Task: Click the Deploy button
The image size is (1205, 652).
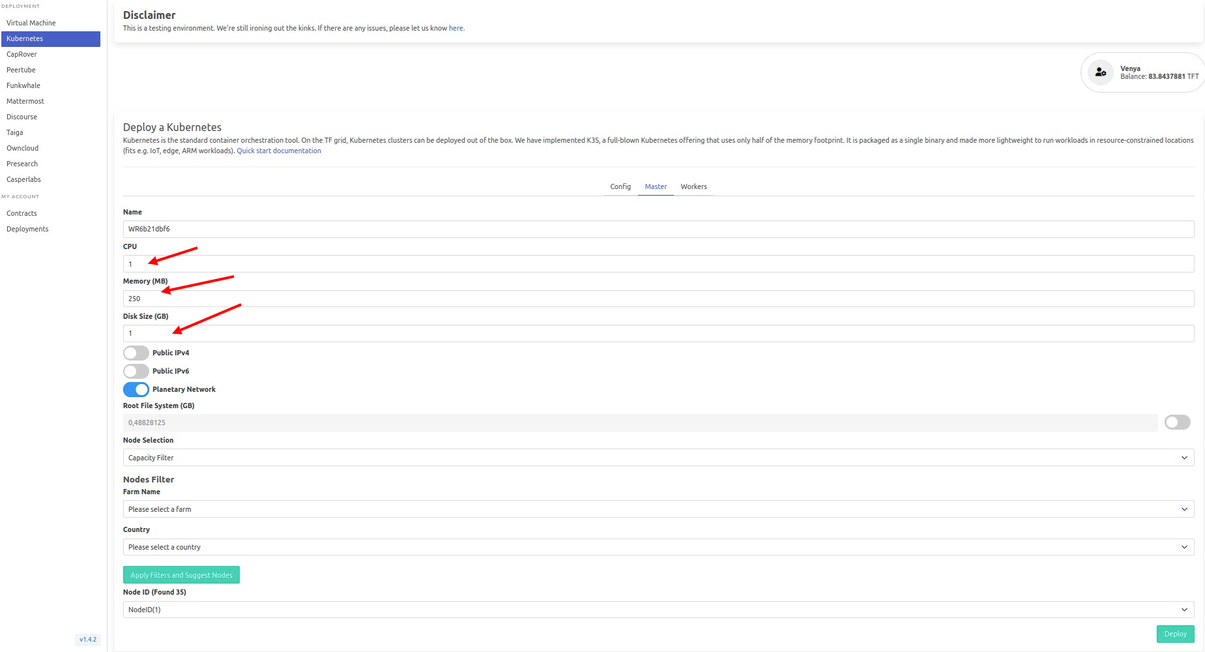Action: point(1175,633)
